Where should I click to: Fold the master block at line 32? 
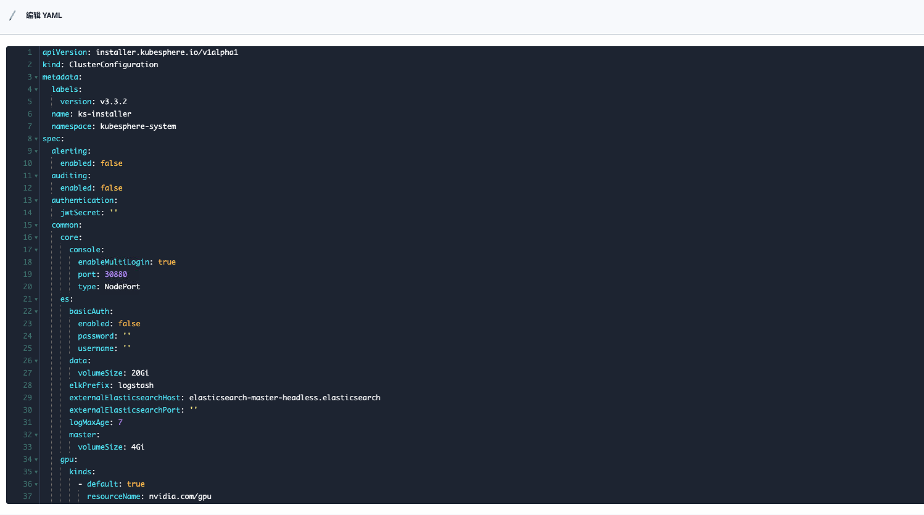(x=36, y=435)
